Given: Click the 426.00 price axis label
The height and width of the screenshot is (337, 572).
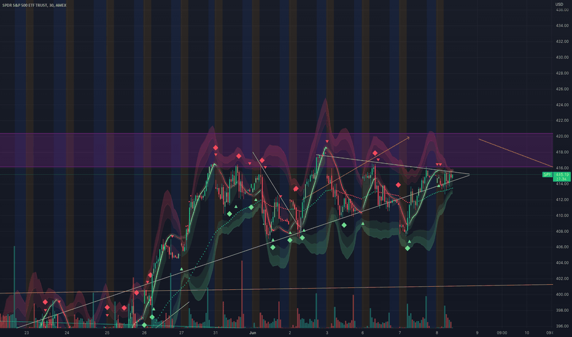Looking at the screenshot, I should pos(562,89).
